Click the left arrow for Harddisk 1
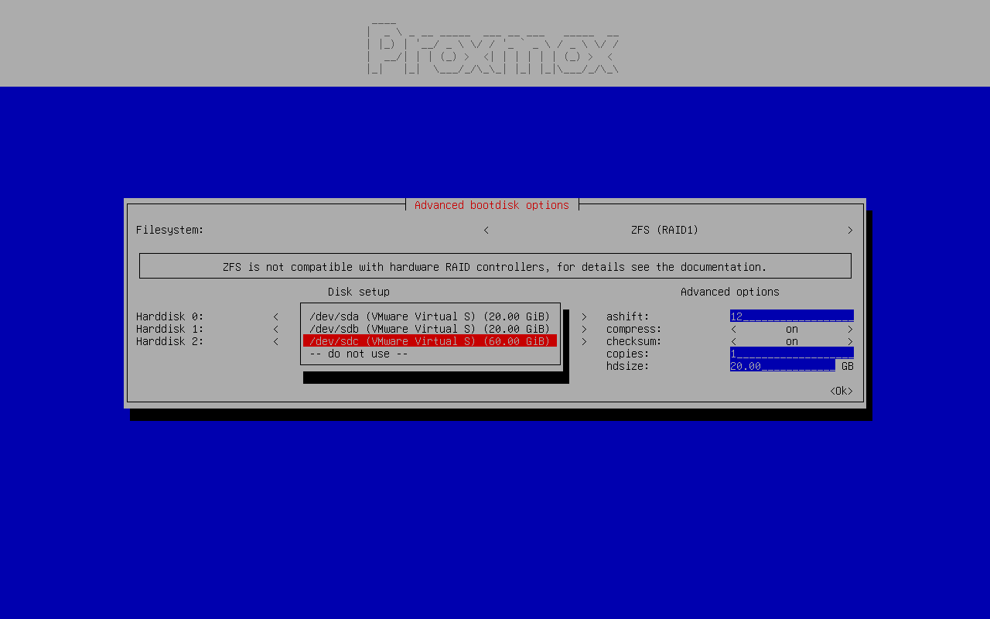This screenshot has width=990, height=619. tap(275, 329)
